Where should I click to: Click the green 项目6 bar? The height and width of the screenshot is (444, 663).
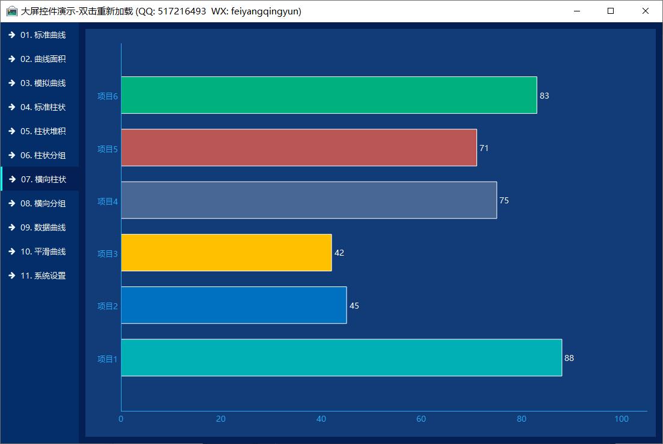point(328,95)
